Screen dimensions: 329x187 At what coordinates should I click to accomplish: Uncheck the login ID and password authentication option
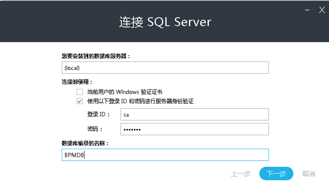click(80, 101)
